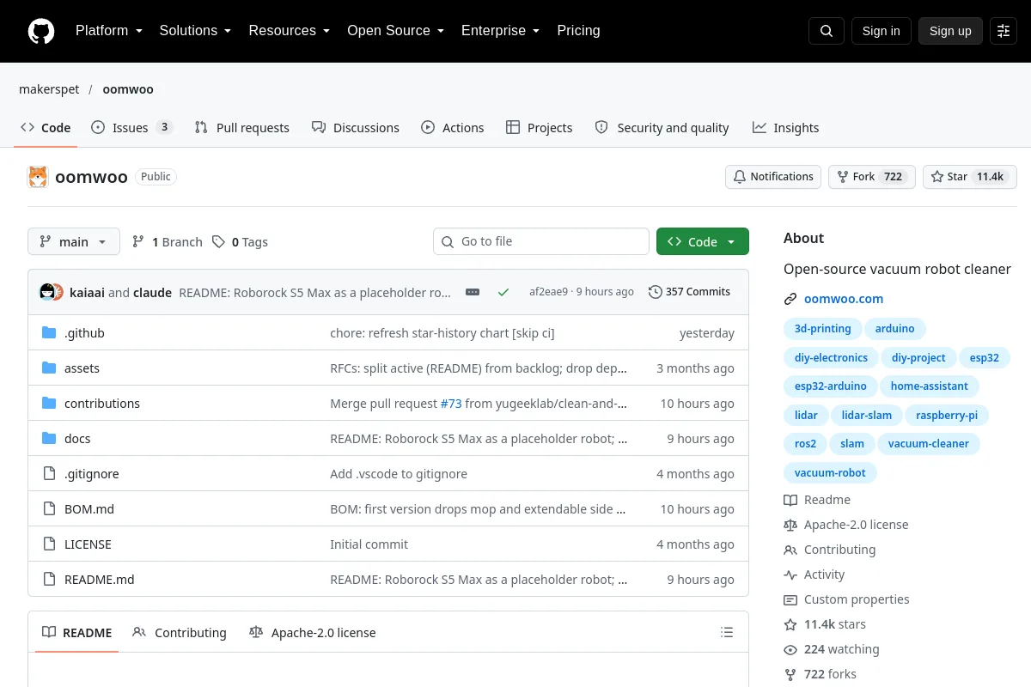The image size is (1031, 687).
Task: Focus the Go to file field
Action: 541,241
